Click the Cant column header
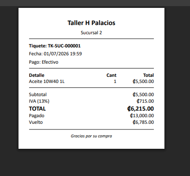 tap(112, 75)
